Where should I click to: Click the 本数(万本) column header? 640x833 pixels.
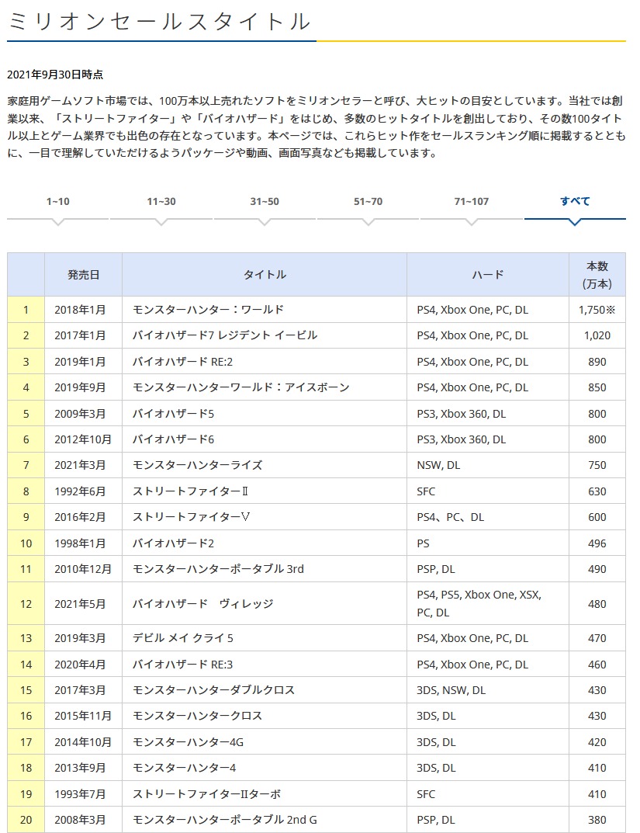(x=597, y=275)
